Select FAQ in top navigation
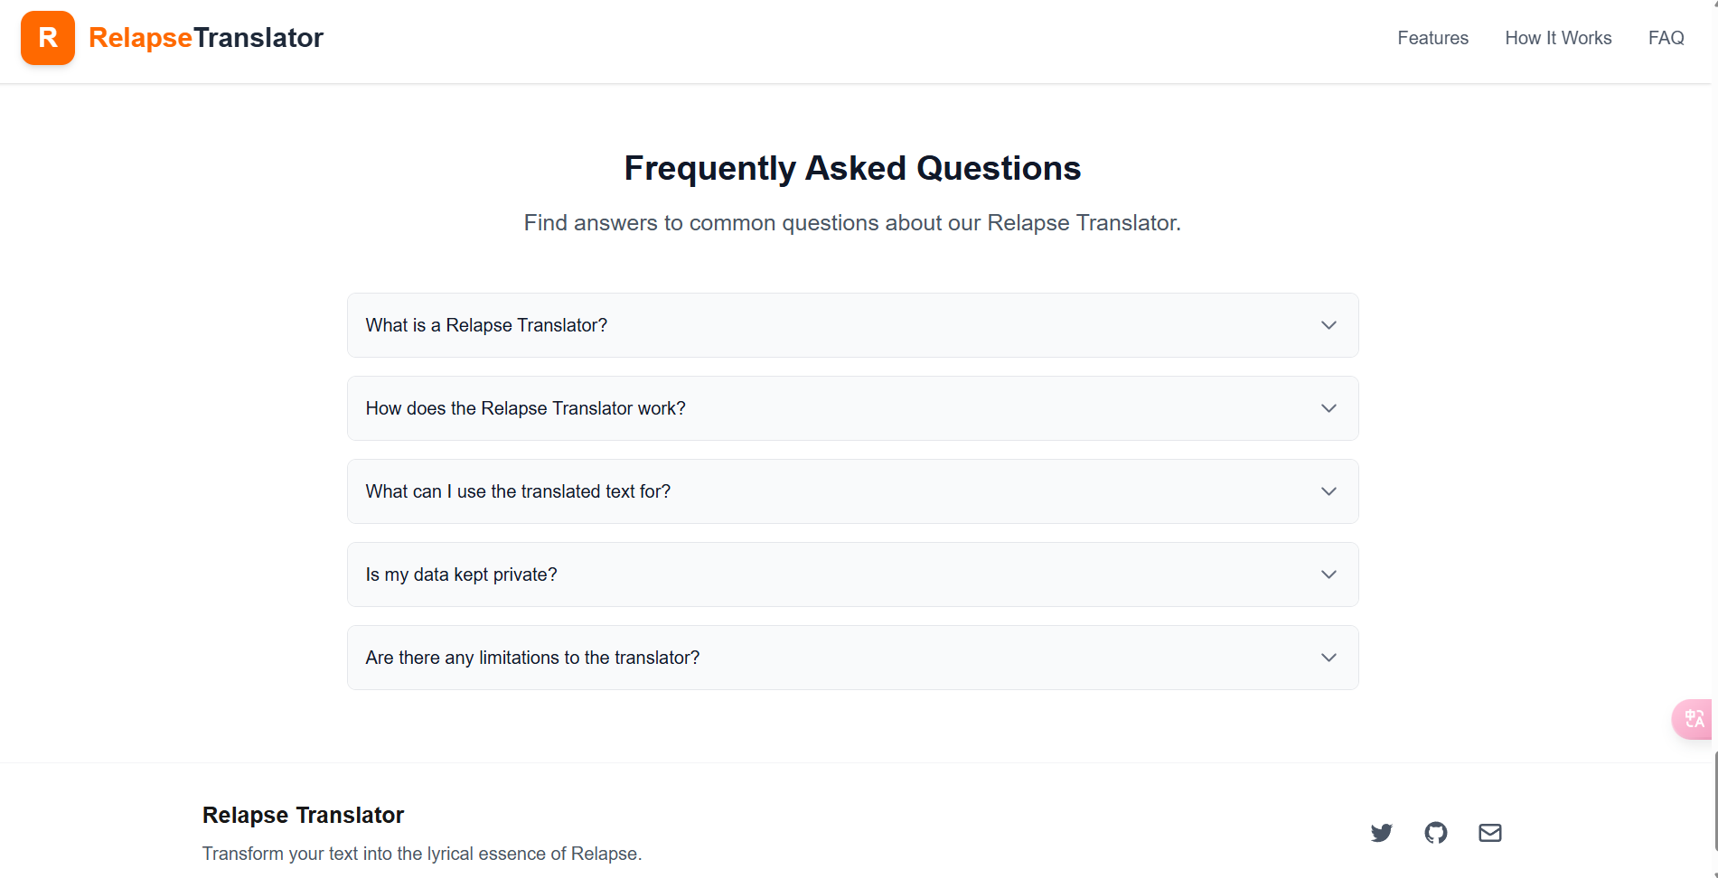This screenshot has height=878, width=1718. coord(1666,38)
